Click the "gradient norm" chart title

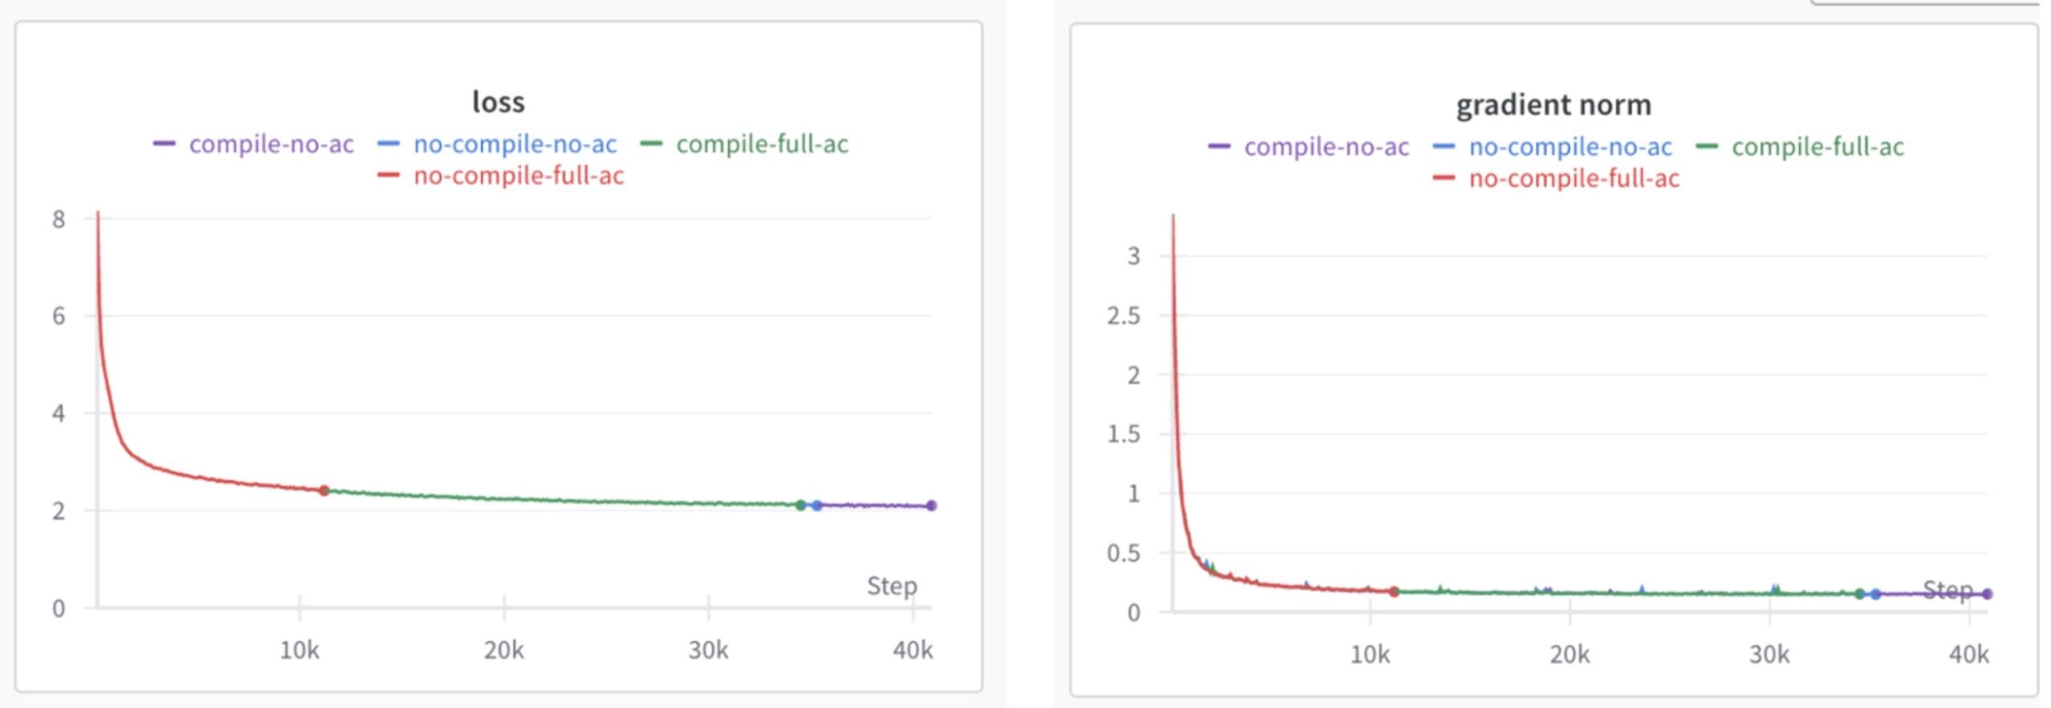1553,105
